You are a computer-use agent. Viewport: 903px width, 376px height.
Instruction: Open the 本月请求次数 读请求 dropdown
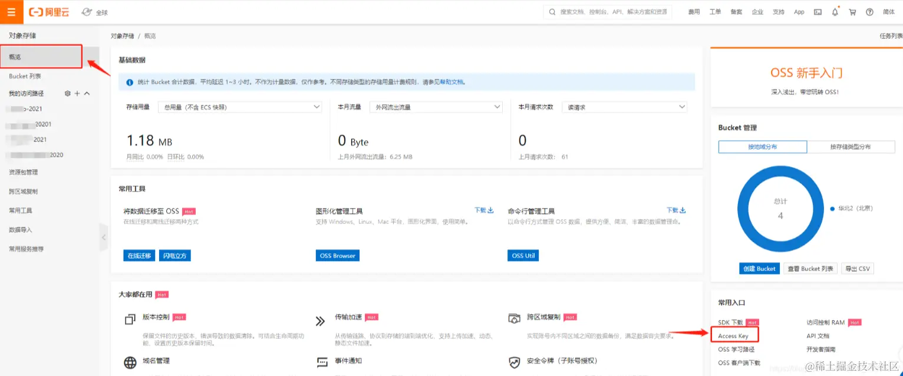625,107
